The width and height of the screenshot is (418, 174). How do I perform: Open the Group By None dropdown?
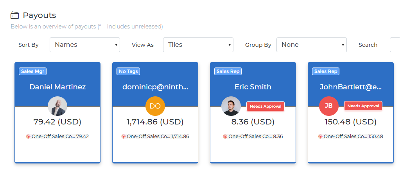coord(312,45)
